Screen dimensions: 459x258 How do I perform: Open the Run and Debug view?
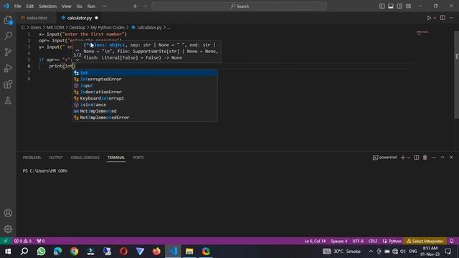click(x=8, y=68)
